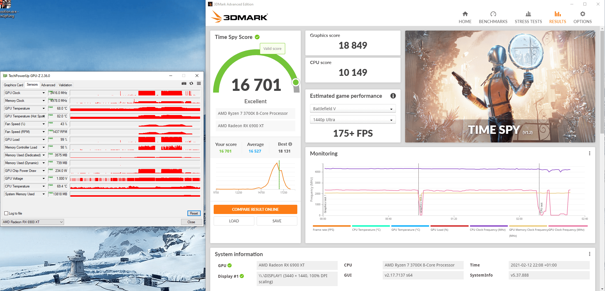Click the green check next to Time Spy Score

(257, 37)
